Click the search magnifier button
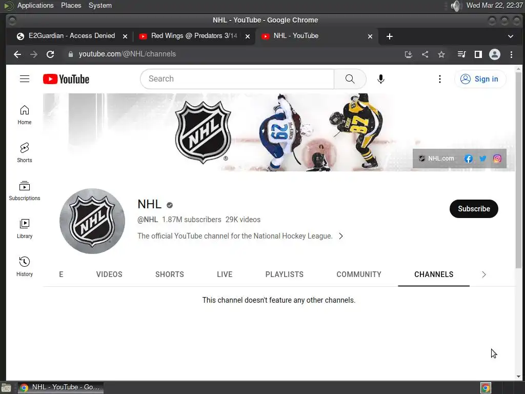The image size is (525, 394). (350, 79)
